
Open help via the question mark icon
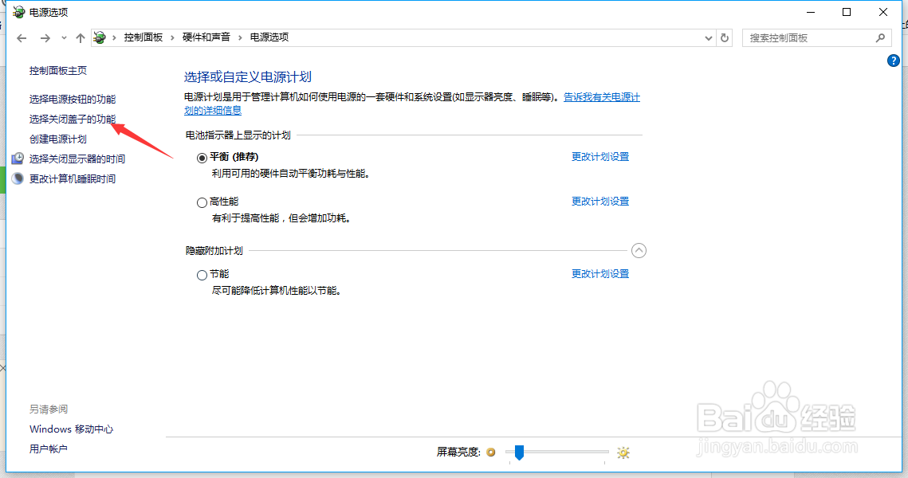click(x=894, y=60)
